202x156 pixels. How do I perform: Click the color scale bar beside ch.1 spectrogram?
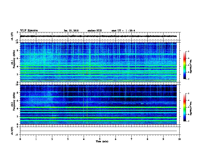(184, 65)
